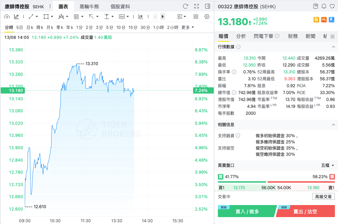Viewport: 338px width, 224px height.
Task: Add 康師傅控股 to the watchlist via the heart icon
Action: coord(332,6)
